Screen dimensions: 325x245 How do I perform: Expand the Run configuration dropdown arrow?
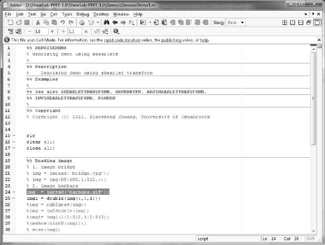150,22
